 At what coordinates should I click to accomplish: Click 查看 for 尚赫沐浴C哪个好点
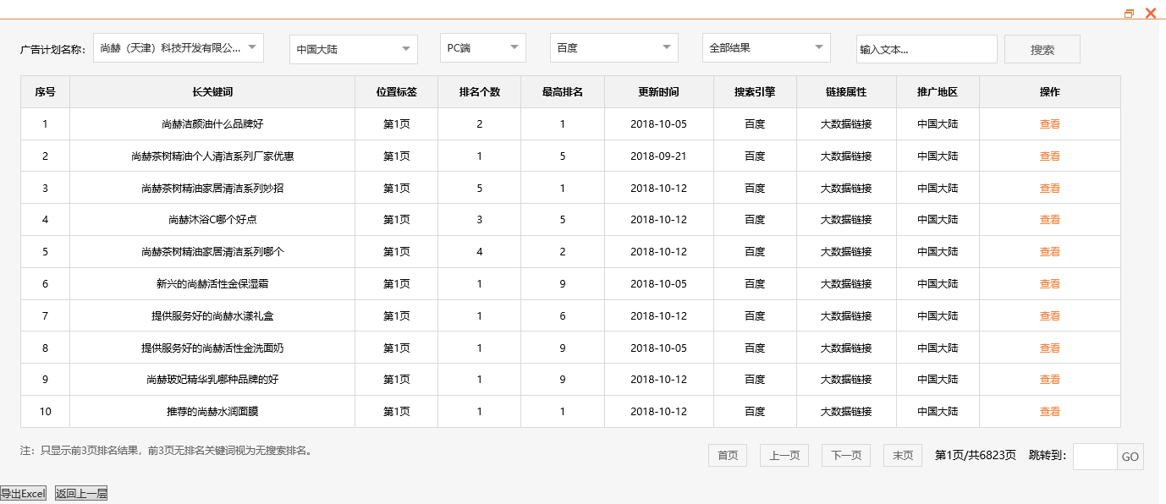pyautogui.click(x=1049, y=219)
